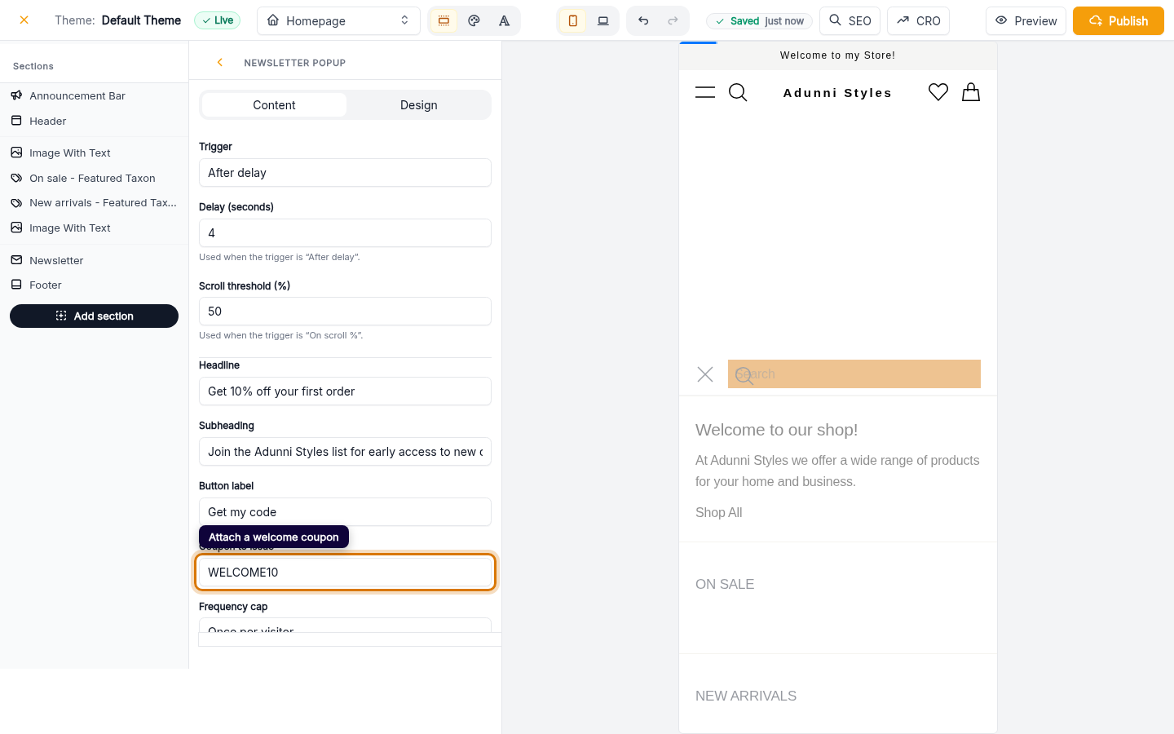Click the Delay seconds input field
1174x734 pixels.
(345, 233)
